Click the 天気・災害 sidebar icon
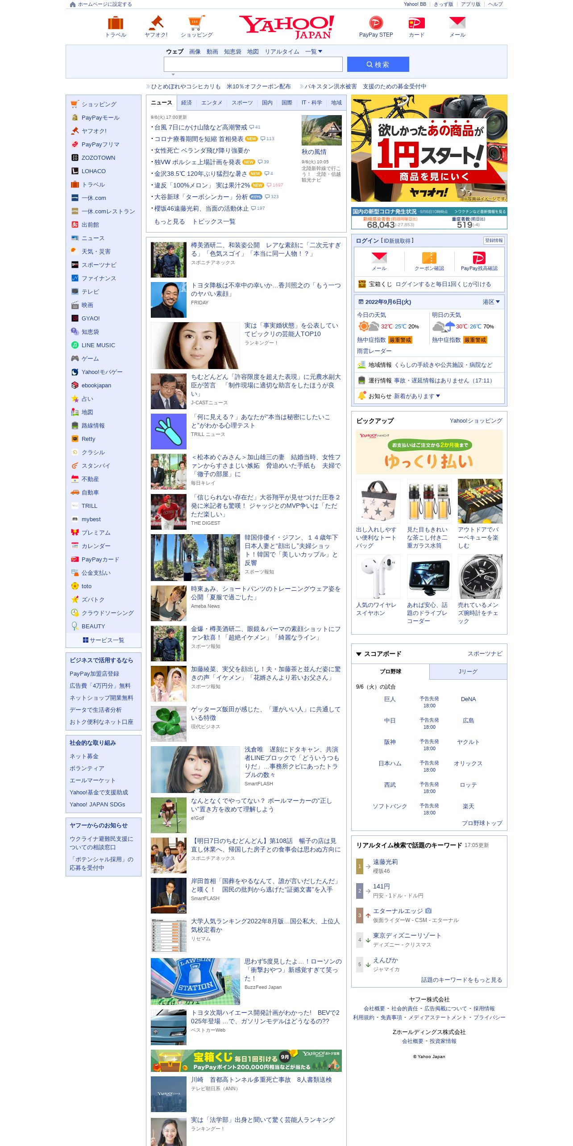 pos(75,251)
